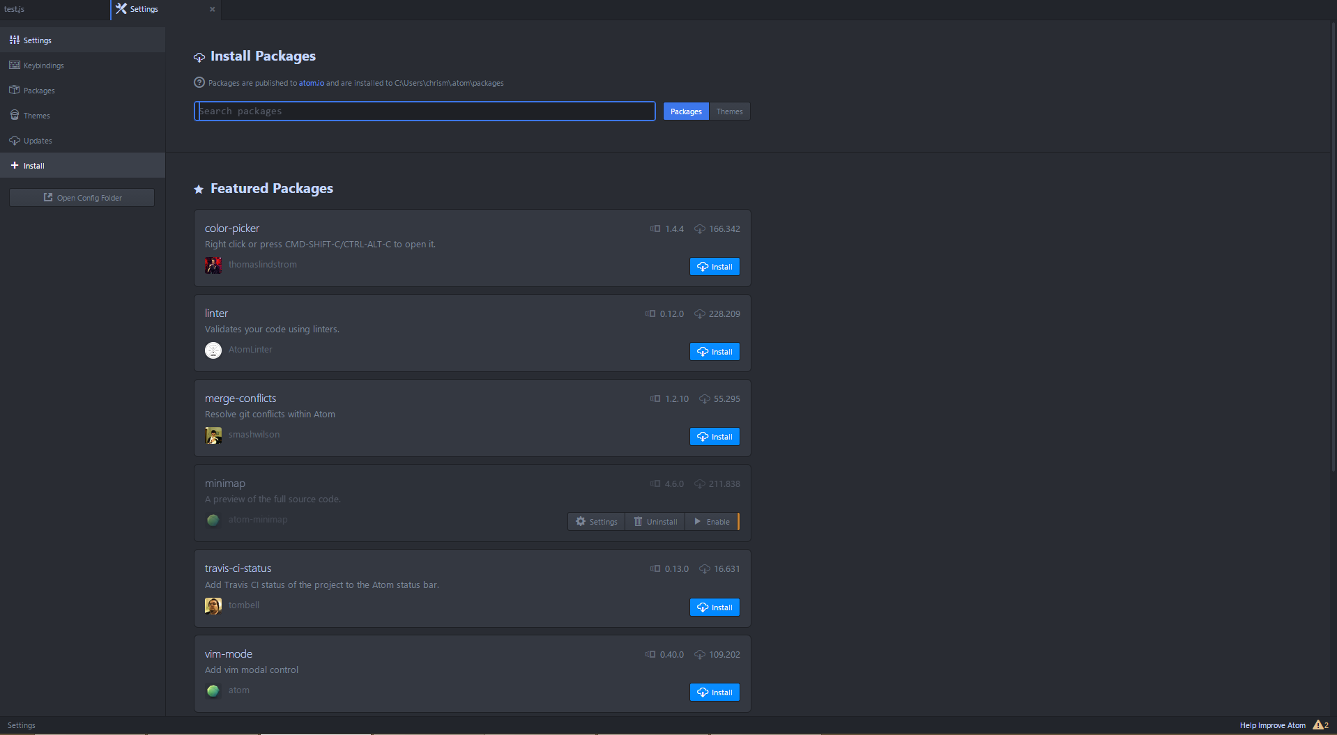The image size is (1337, 735).
Task: Enable the minimap package
Action: 712,521
